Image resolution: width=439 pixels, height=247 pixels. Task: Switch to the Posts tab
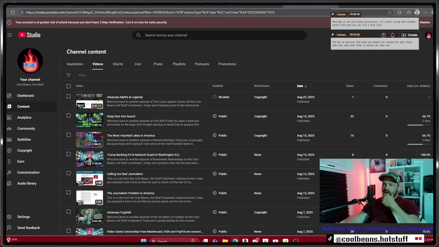pos(158,64)
